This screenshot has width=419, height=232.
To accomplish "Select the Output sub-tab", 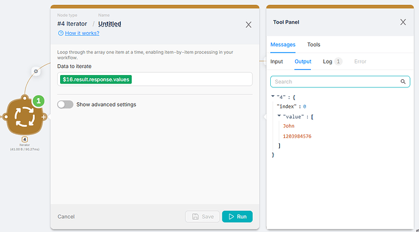I will click(303, 62).
